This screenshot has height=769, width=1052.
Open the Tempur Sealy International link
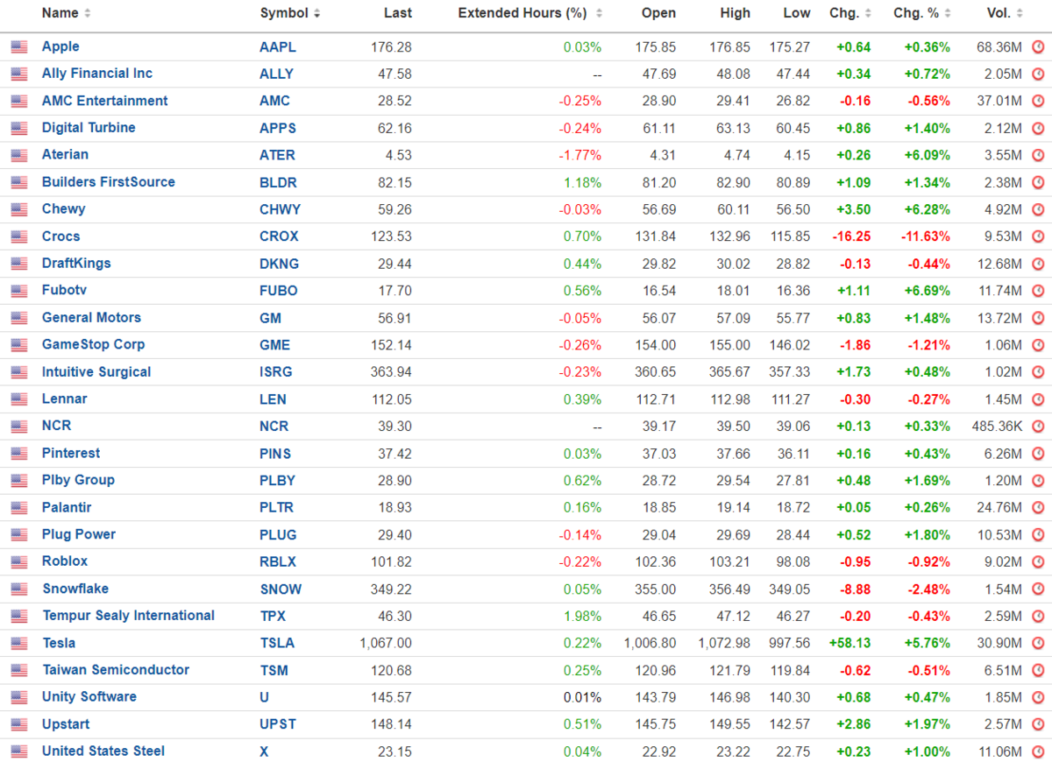pyautogui.click(x=129, y=616)
